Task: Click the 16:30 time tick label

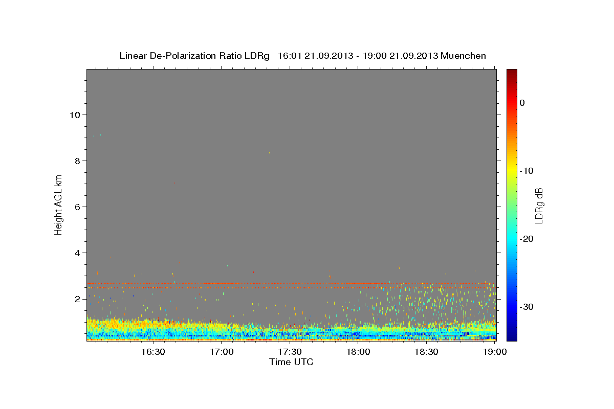Action: 153,352
